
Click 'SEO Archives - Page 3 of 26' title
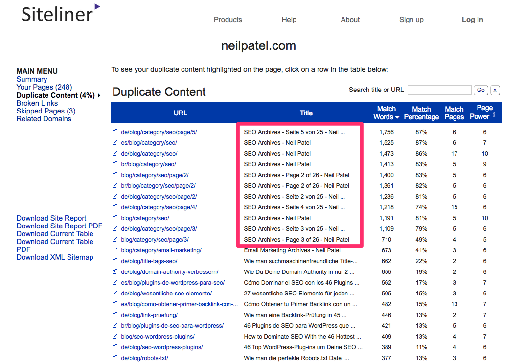296,240
